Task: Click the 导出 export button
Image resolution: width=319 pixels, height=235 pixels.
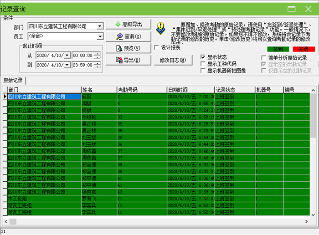Action: coord(129,60)
